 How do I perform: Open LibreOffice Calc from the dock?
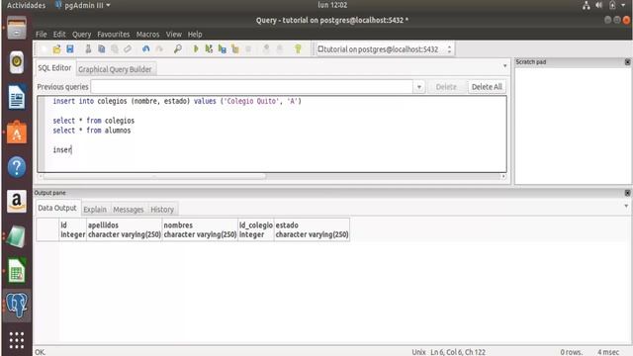pyautogui.click(x=17, y=270)
